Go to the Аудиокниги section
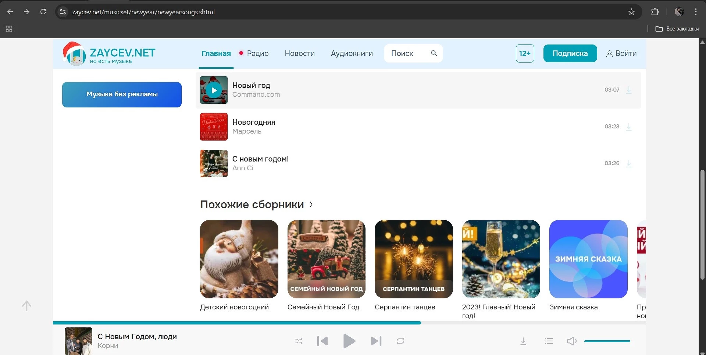The image size is (706, 355). tap(352, 53)
